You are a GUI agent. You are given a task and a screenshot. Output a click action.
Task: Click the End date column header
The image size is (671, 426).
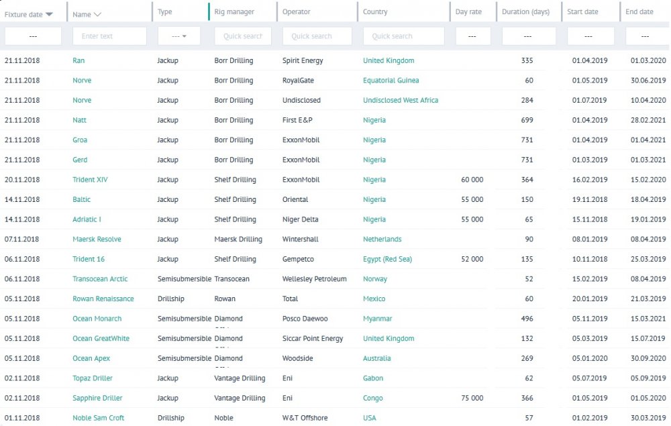[639, 11]
